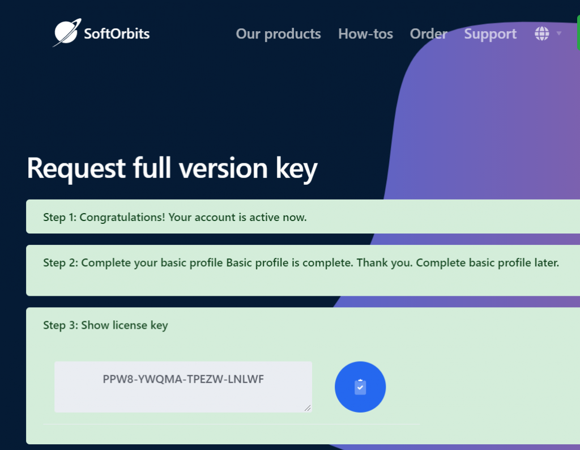
Task: Click the Step 1 account active message
Action: point(175,217)
